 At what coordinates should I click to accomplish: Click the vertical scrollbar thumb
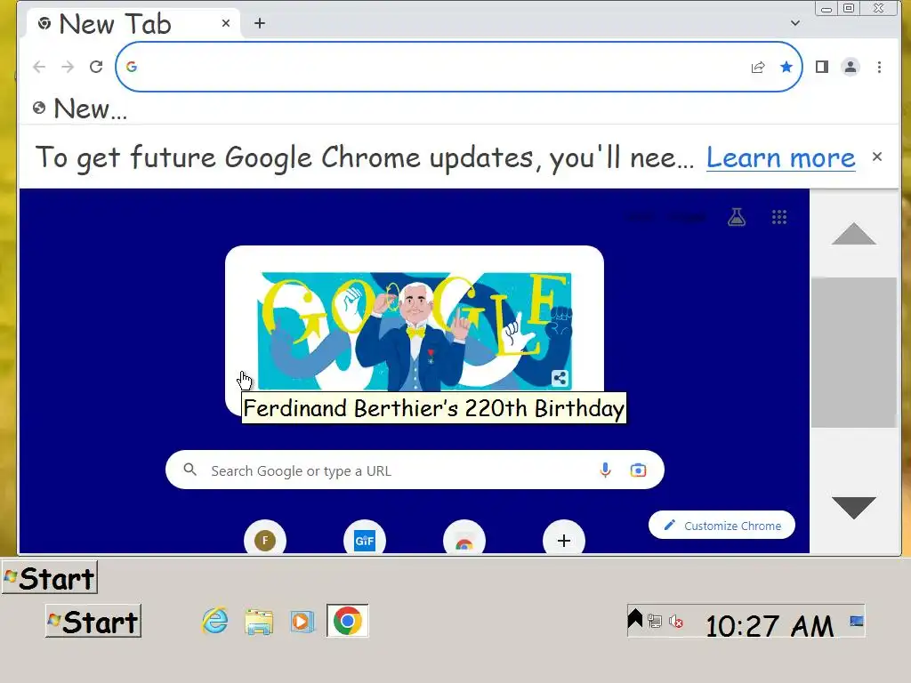tap(853, 352)
